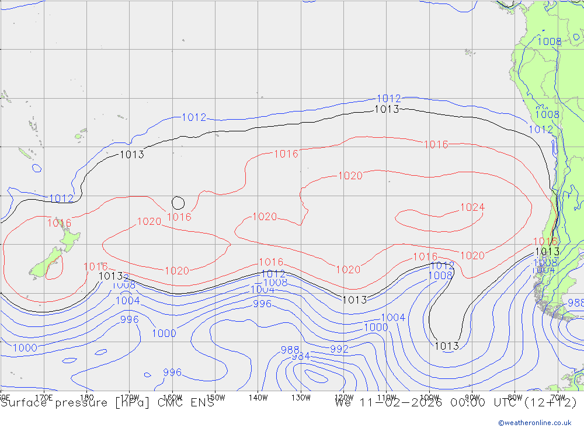Click the 1024 hPa isobar label
Screen dimensions: 584x428
click(x=472, y=207)
